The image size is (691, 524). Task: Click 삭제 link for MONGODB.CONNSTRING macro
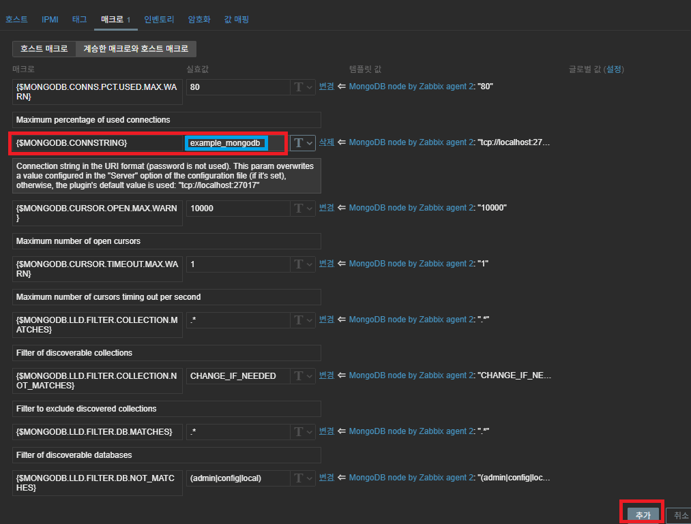[327, 142]
